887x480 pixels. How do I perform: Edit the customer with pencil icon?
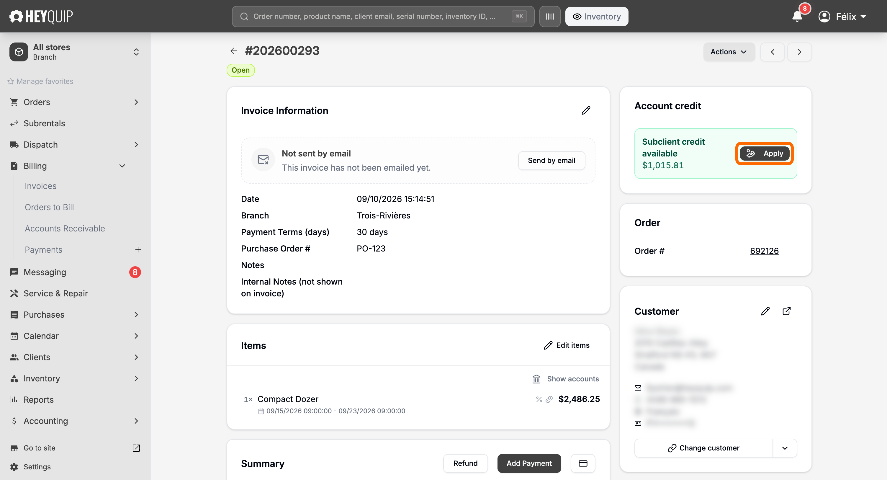click(765, 311)
